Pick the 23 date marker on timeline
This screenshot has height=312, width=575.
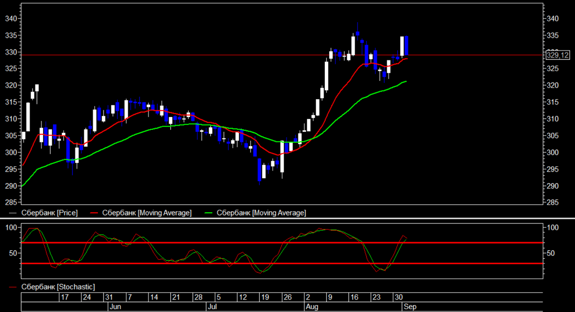[x=376, y=297]
